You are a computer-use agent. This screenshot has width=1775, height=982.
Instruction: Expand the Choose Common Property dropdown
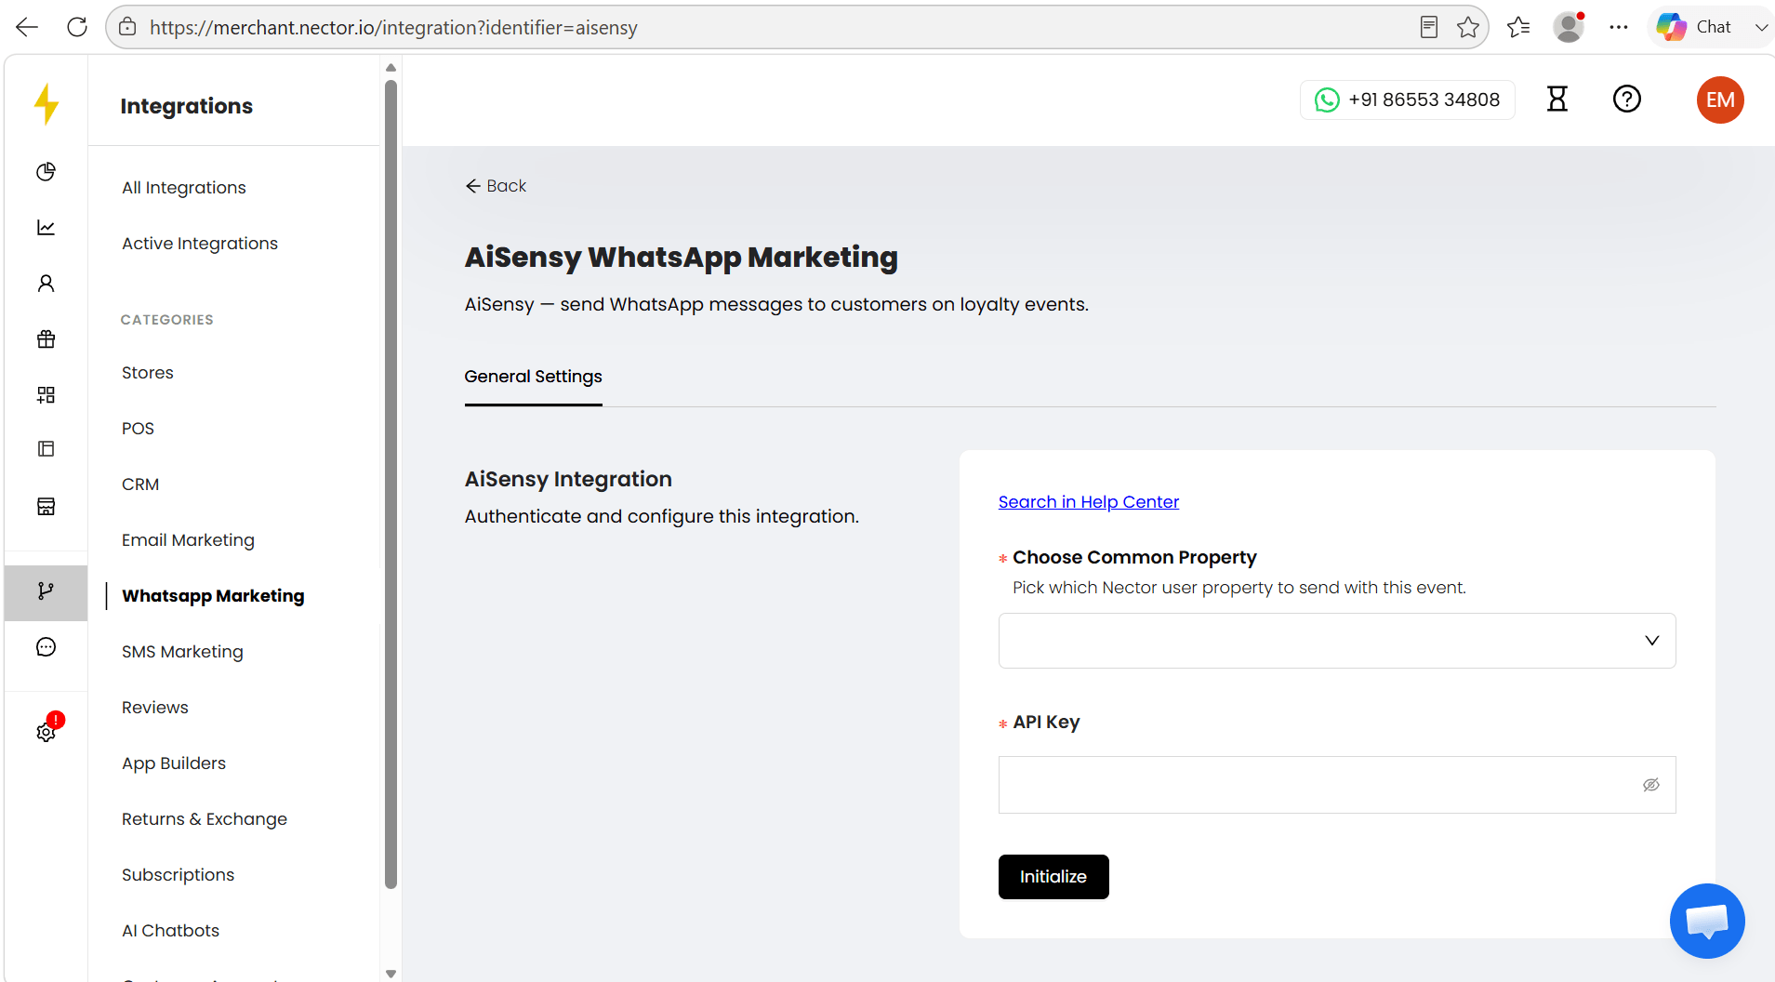coord(1337,641)
